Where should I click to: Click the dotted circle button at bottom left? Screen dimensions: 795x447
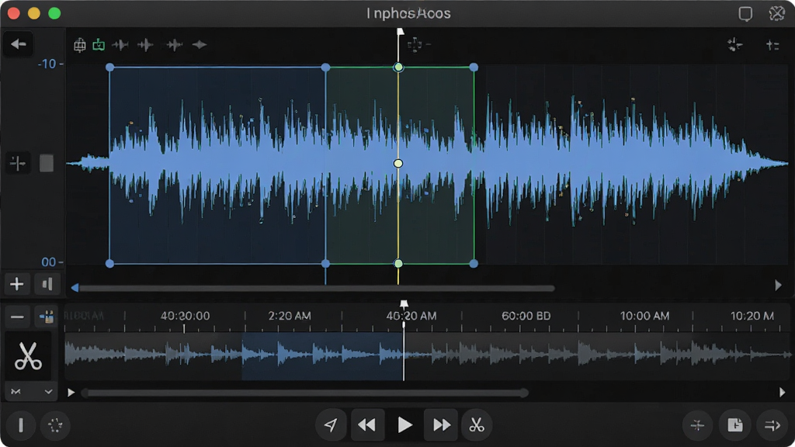click(55, 425)
